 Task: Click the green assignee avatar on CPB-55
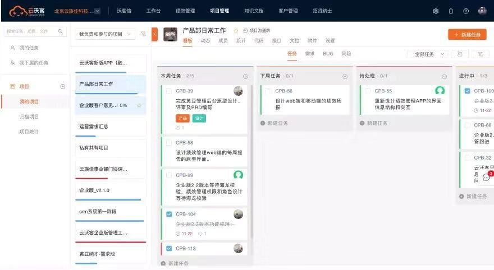[440, 91]
